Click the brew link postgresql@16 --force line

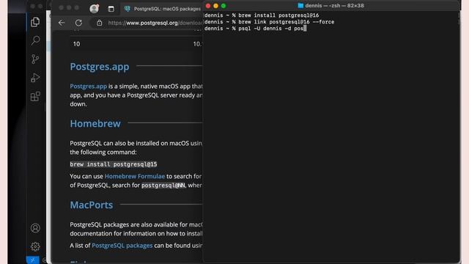tap(270, 22)
